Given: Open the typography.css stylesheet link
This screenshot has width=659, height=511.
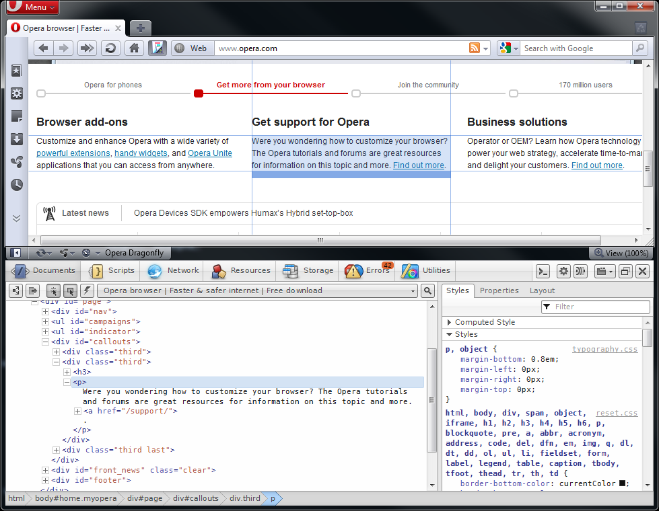Looking at the screenshot, I should [604, 349].
